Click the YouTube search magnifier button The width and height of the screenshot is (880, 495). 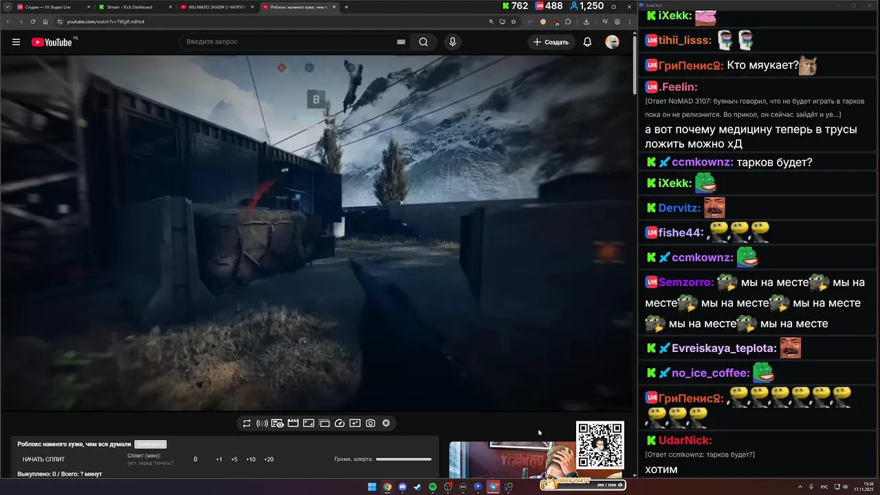click(423, 42)
